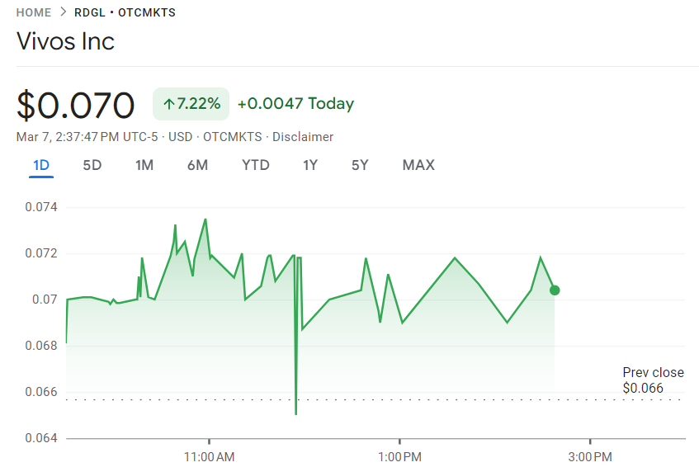Click the 0.066 y-axis label
Viewport: 699px width, 467px height.
[x=41, y=392]
